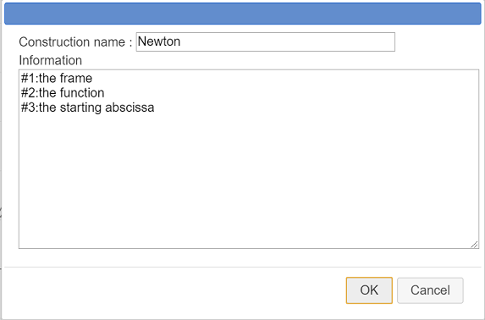Confirm the dialog with the OK button
Screen dimensions: 485x320
click(x=369, y=290)
